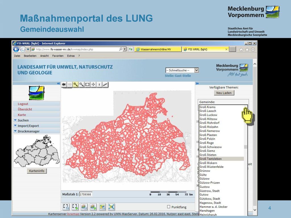
Task: Click the page scrollbar up arrow
Action: [x=255, y=64]
